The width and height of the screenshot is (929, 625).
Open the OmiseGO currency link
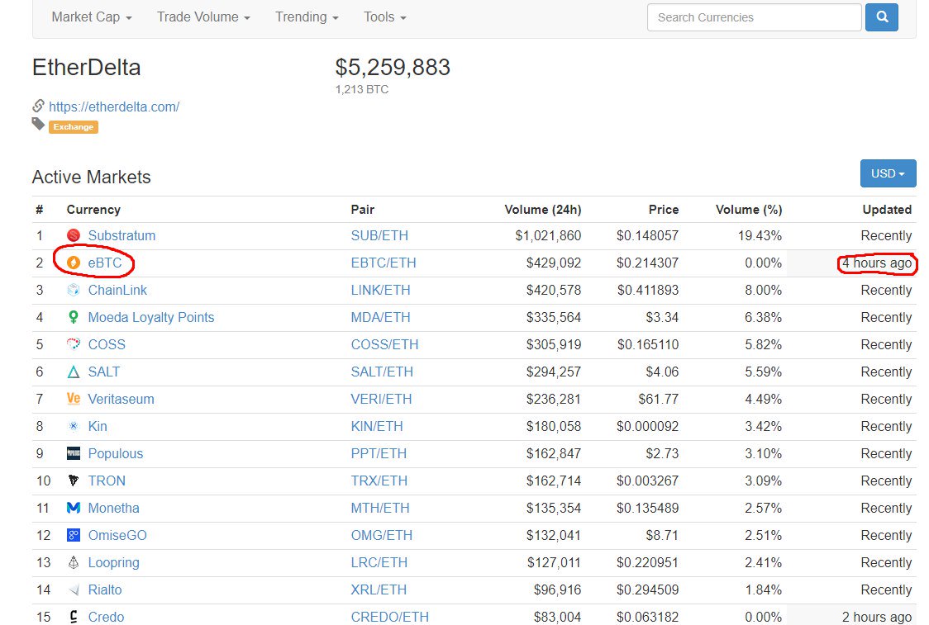click(x=117, y=535)
